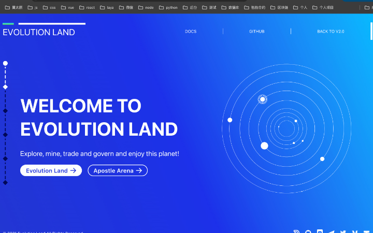Click the EVOLUTION LAND logo text

(39, 32)
